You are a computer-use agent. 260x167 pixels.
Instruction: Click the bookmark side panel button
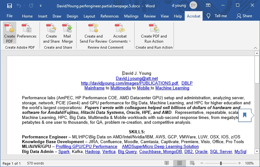click(x=245, y=115)
